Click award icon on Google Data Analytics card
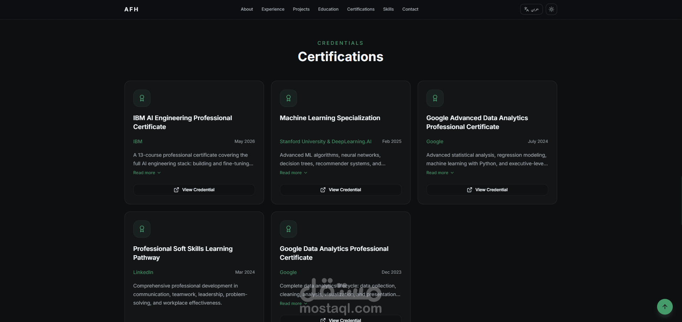Image resolution: width=682 pixels, height=322 pixels. pyautogui.click(x=288, y=229)
